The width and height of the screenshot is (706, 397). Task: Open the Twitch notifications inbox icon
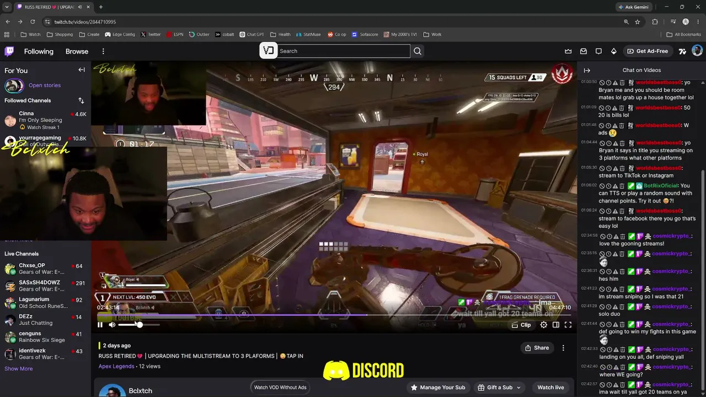(584, 51)
